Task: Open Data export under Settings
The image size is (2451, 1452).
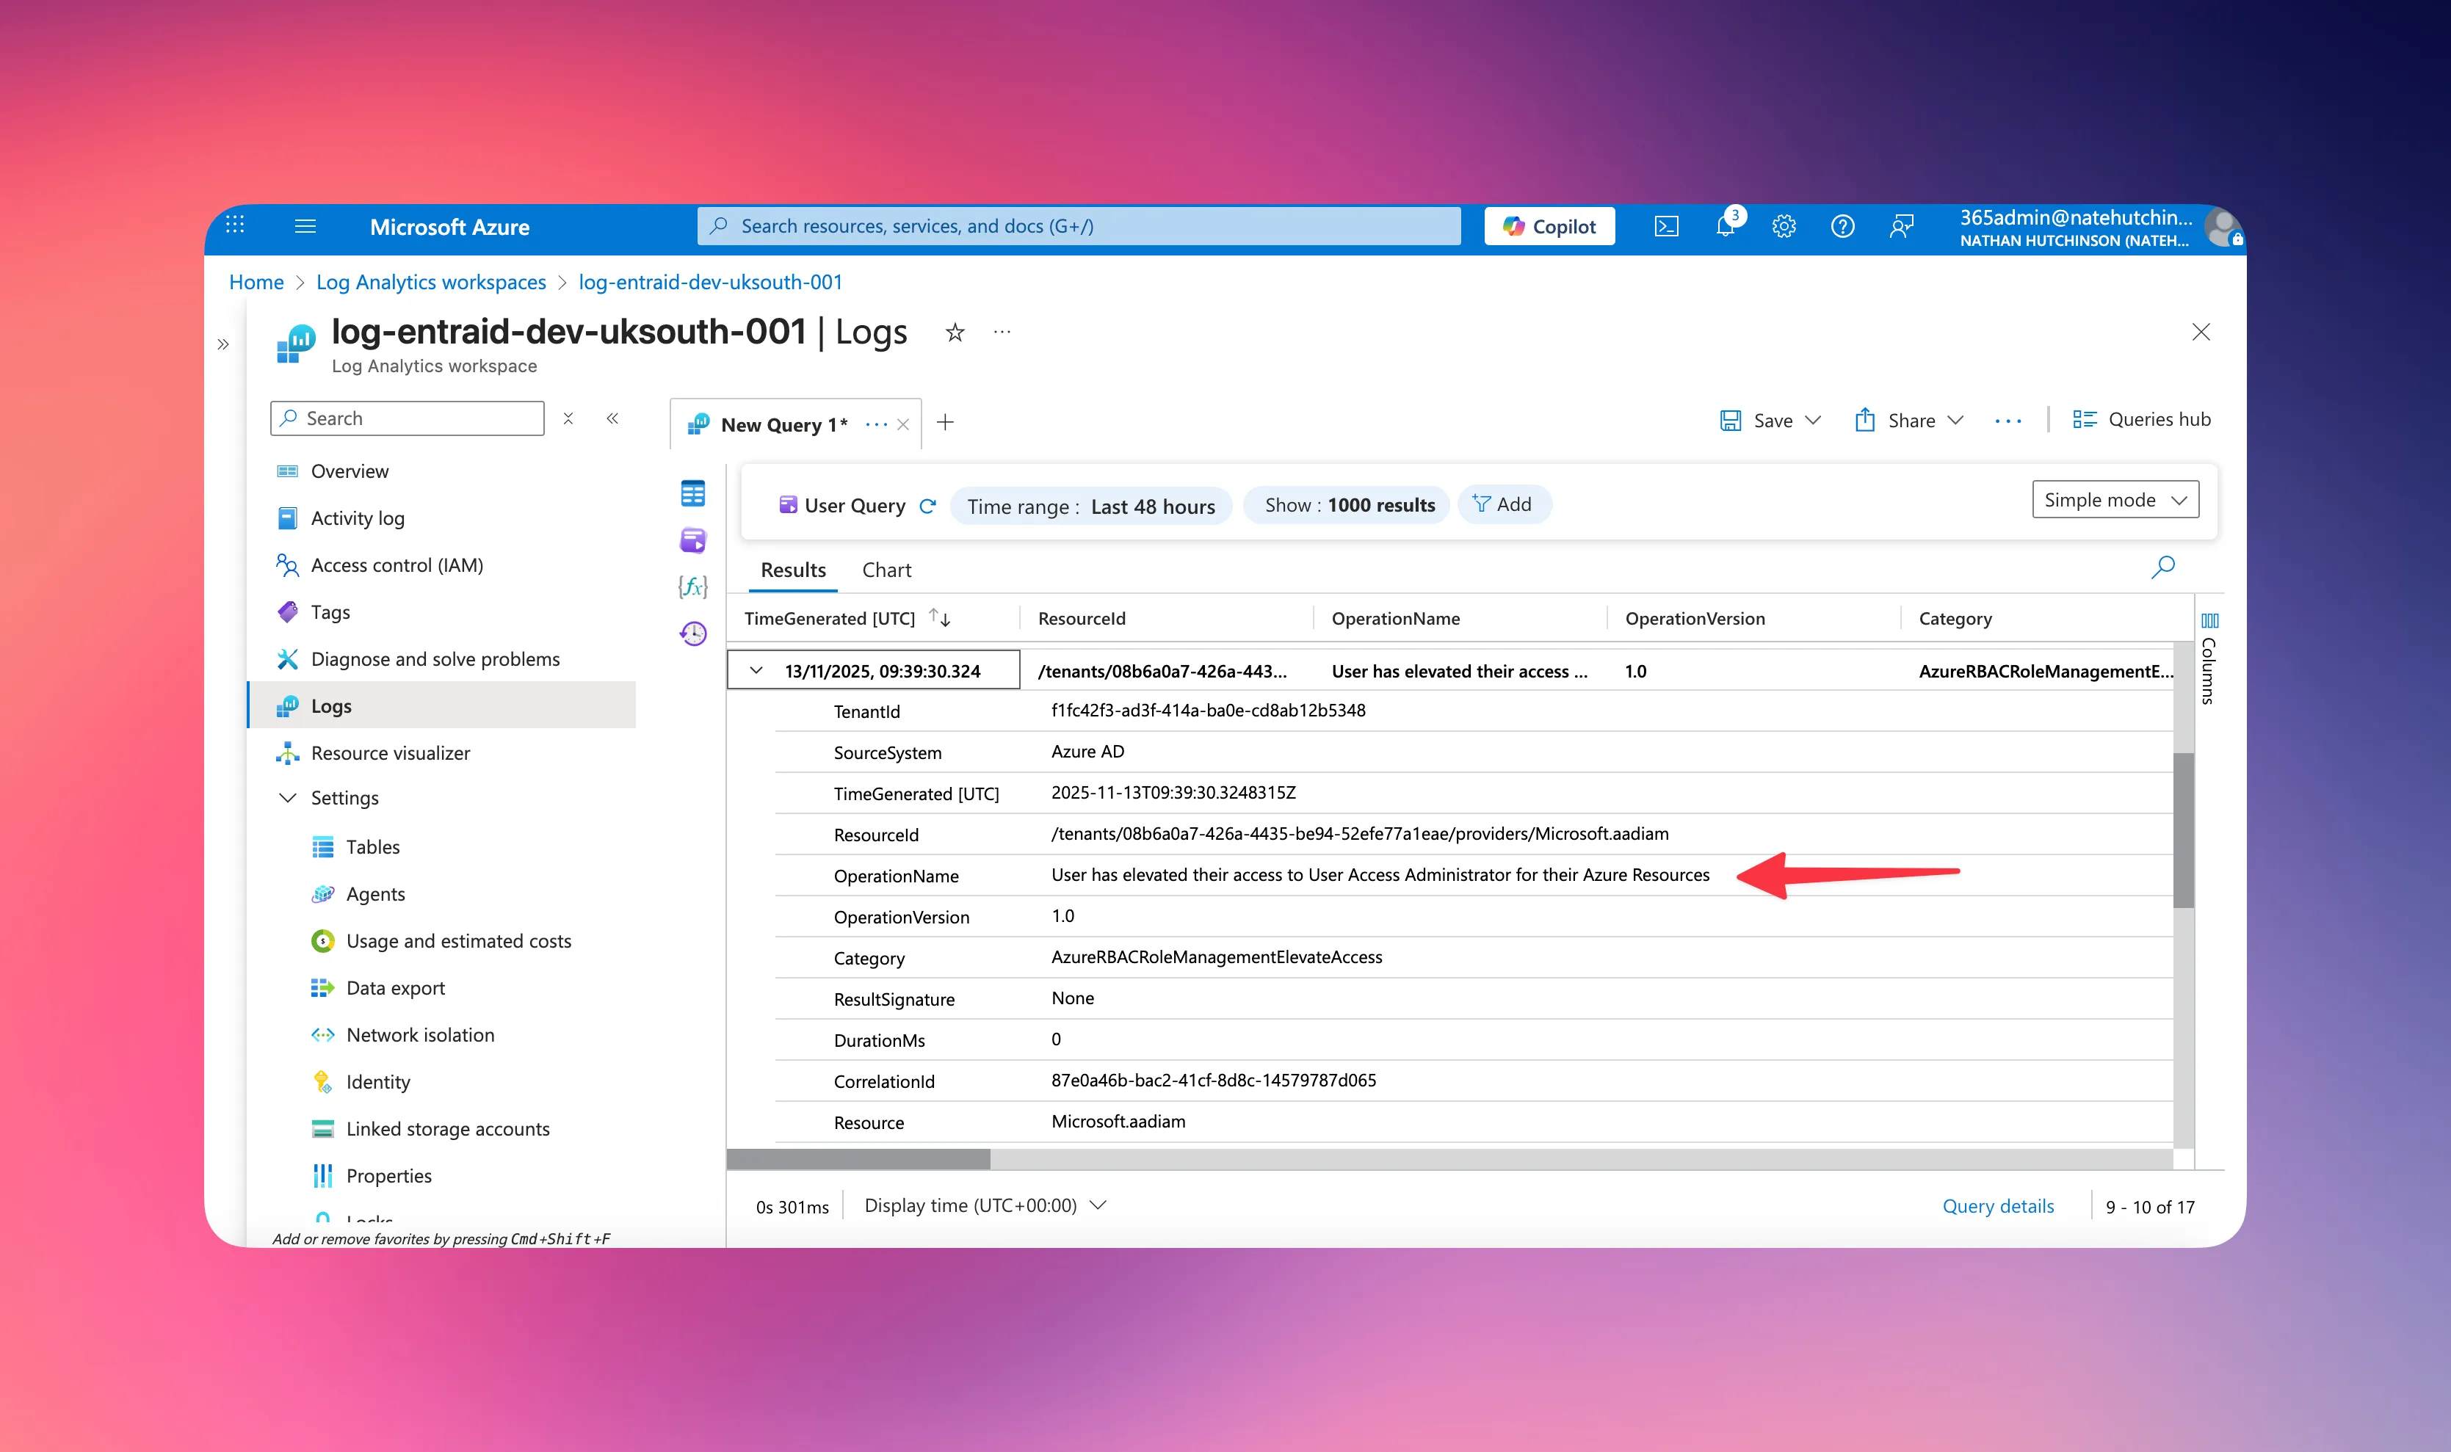Action: tap(394, 988)
